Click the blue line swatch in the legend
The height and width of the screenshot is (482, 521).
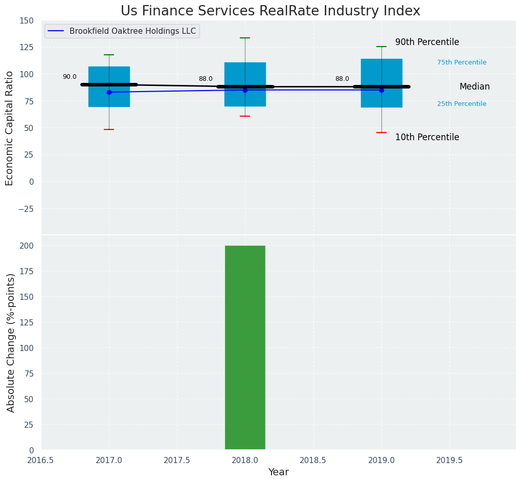pyautogui.click(x=56, y=31)
